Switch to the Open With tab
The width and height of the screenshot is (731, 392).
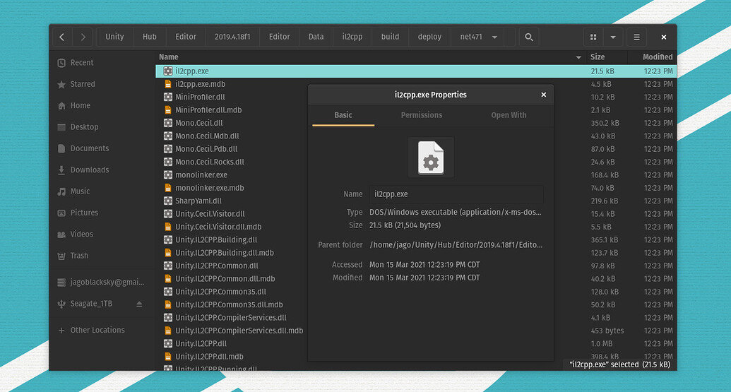pyautogui.click(x=509, y=115)
